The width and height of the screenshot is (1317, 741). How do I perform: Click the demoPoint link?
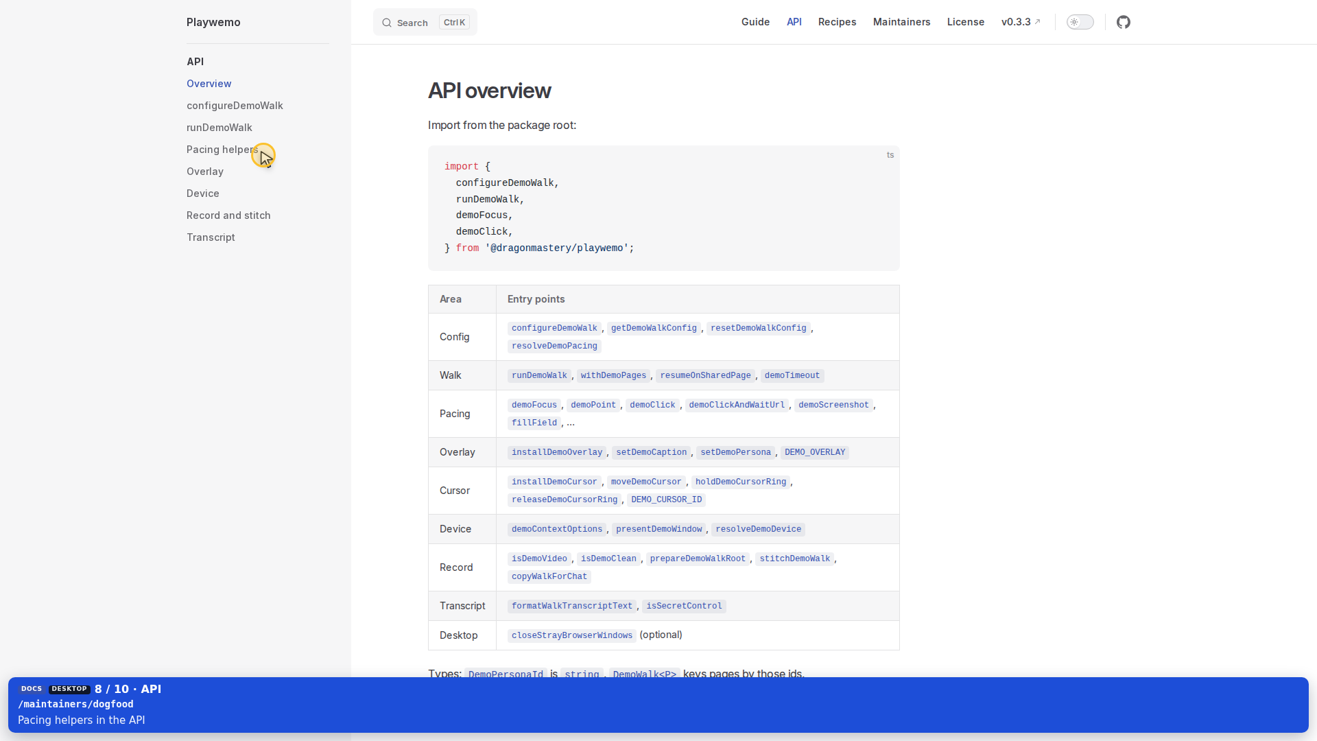pyautogui.click(x=593, y=405)
